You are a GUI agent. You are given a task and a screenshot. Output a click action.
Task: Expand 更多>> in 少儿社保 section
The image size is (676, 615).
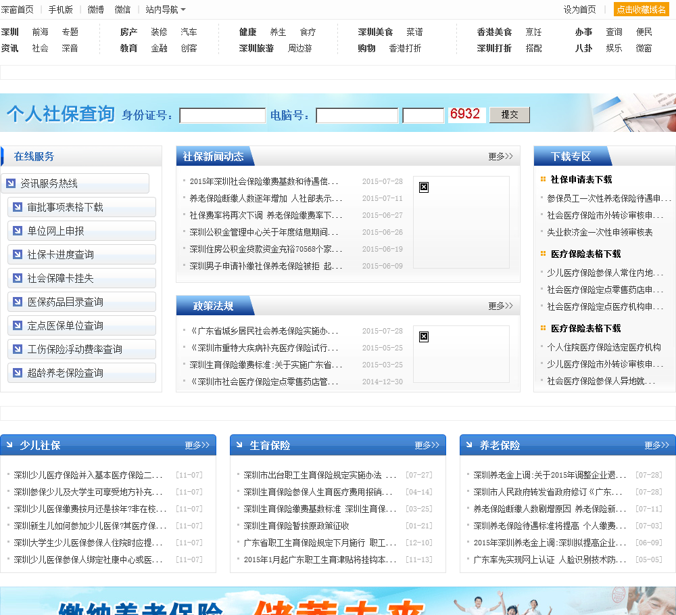pyautogui.click(x=197, y=445)
